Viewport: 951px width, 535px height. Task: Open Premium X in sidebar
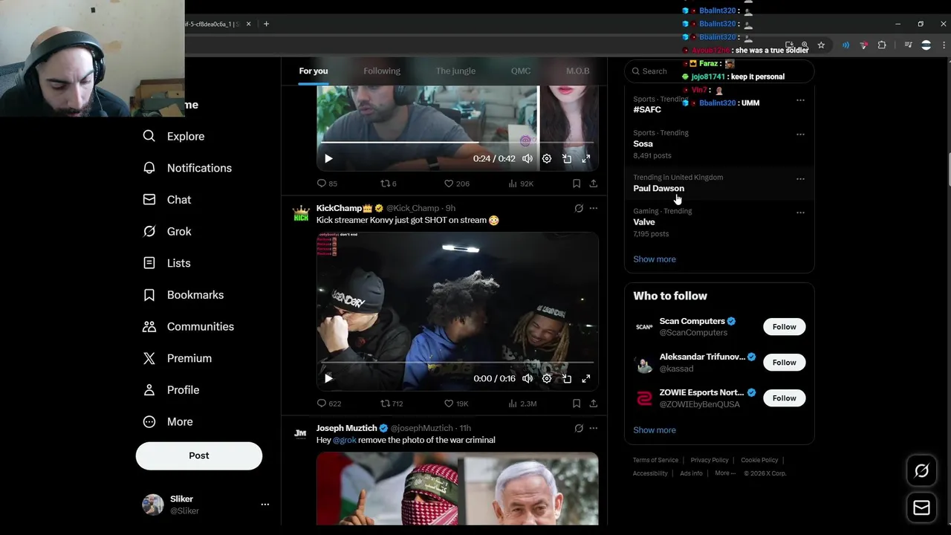pos(177,358)
